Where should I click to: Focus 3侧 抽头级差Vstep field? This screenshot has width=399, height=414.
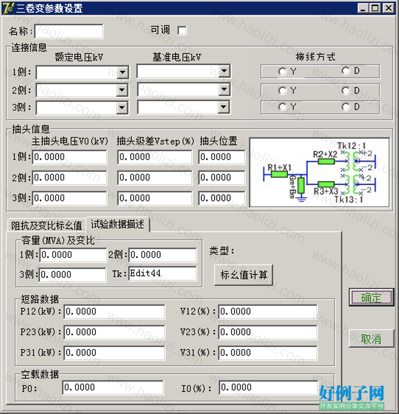[x=155, y=198]
